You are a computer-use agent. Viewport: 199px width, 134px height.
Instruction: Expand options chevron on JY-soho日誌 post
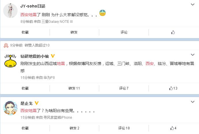pyautogui.click(x=193, y=5)
